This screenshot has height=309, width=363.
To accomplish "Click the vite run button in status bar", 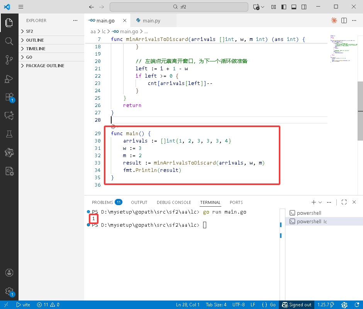I will [x=23, y=305].
